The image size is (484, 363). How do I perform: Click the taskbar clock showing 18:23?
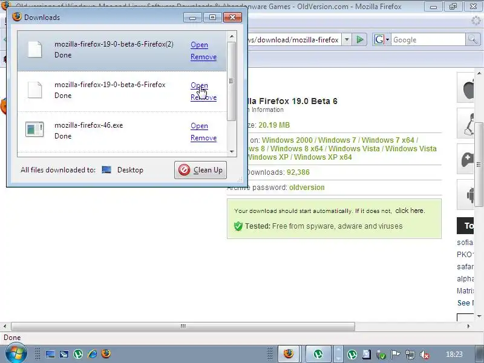[454, 355]
